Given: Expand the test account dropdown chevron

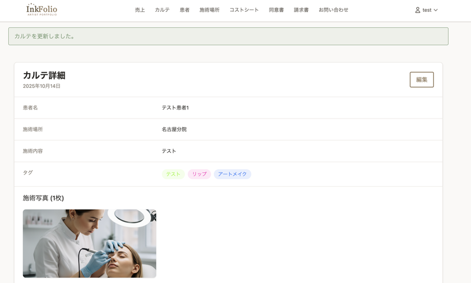Looking at the screenshot, I should point(436,10).
